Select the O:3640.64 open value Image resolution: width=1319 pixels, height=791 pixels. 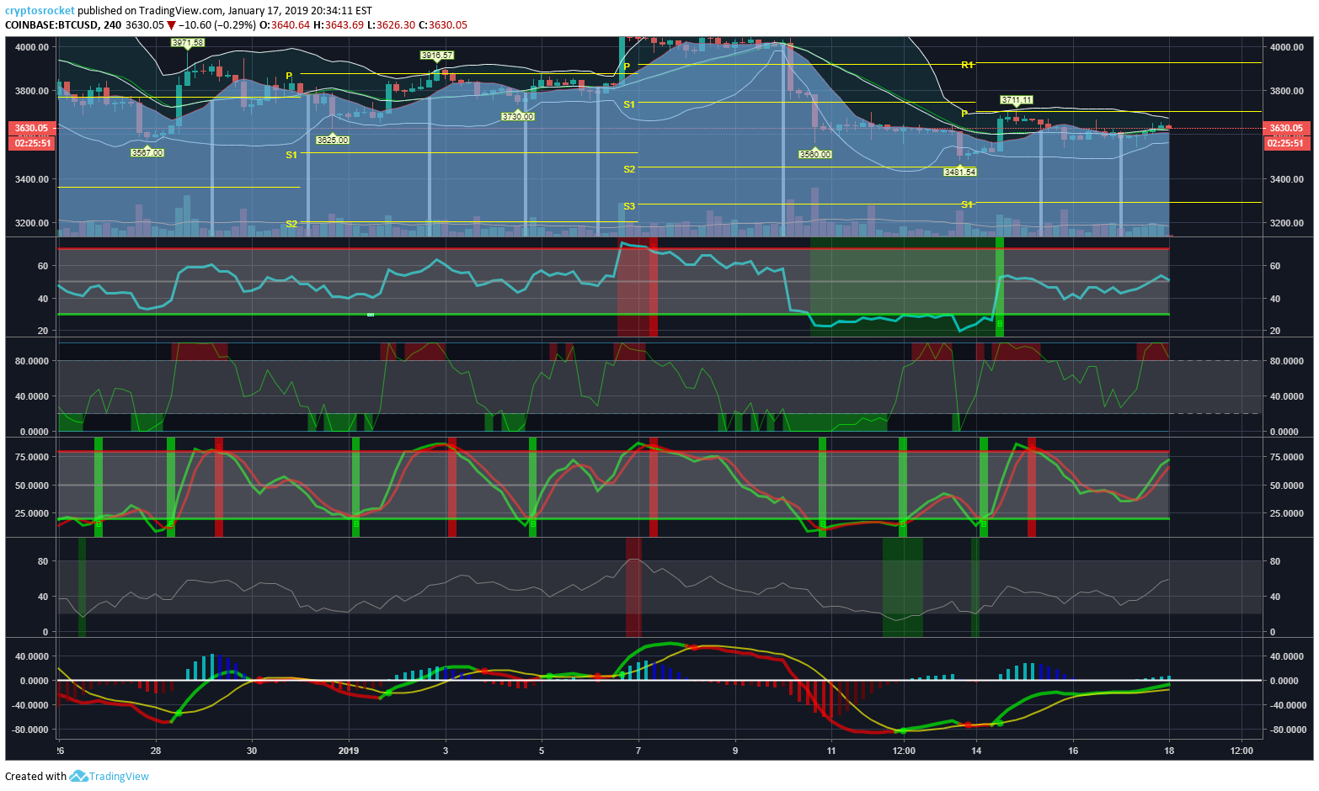click(284, 25)
